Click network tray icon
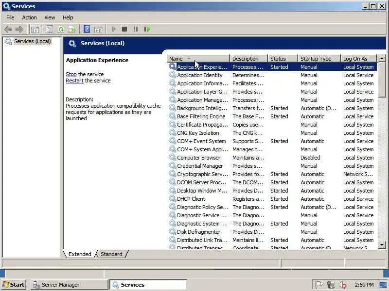The width and height of the screenshot is (389, 291). (x=331, y=285)
